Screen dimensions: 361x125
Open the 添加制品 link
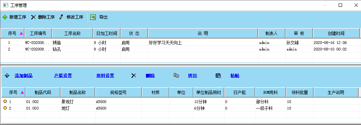pyautogui.click(x=23, y=76)
